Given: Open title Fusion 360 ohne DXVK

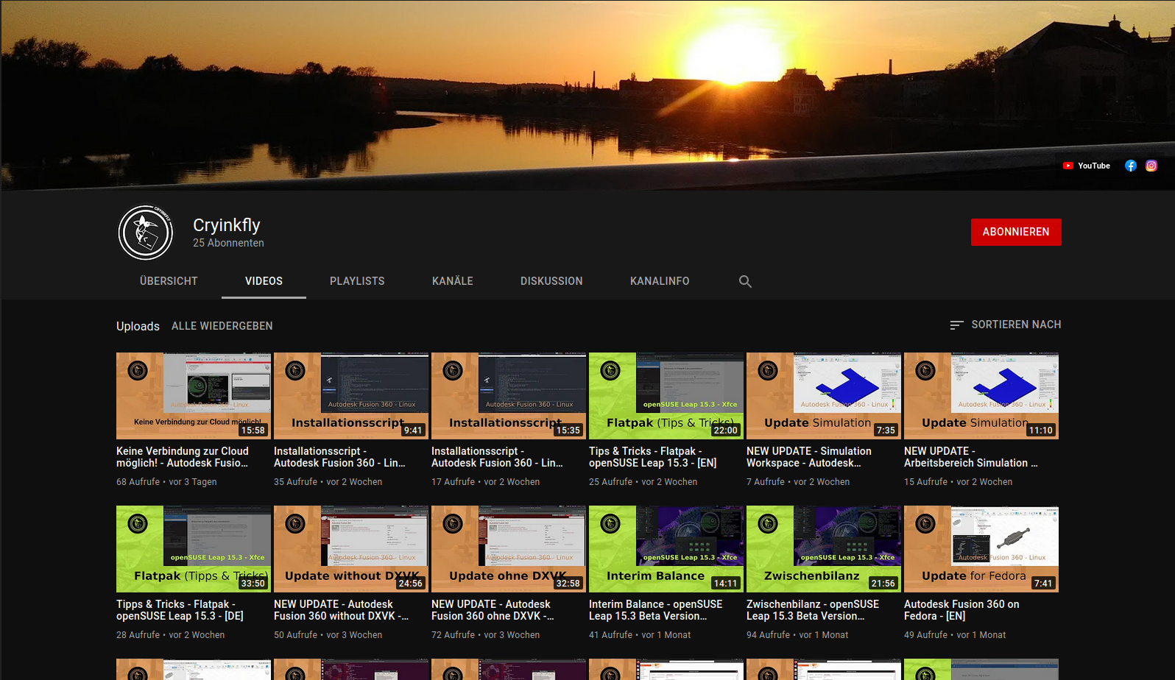Looking at the screenshot, I should tap(493, 610).
